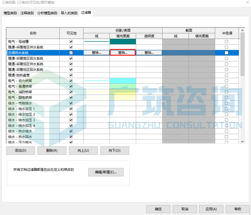Click the 向下(O) button

tap(115, 151)
